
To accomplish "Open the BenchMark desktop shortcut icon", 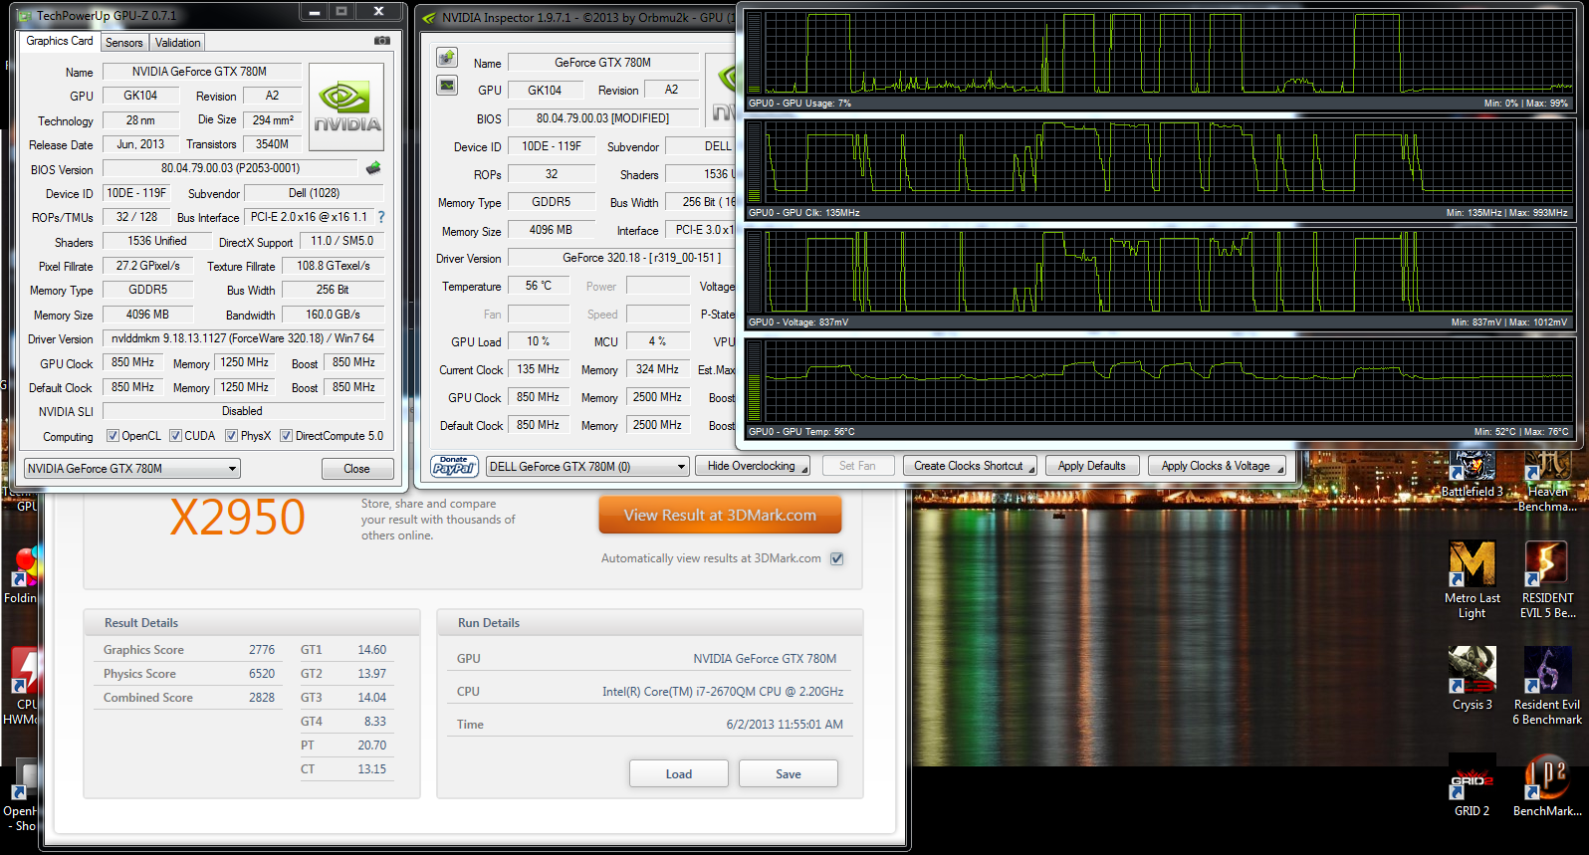I will [x=1547, y=785].
